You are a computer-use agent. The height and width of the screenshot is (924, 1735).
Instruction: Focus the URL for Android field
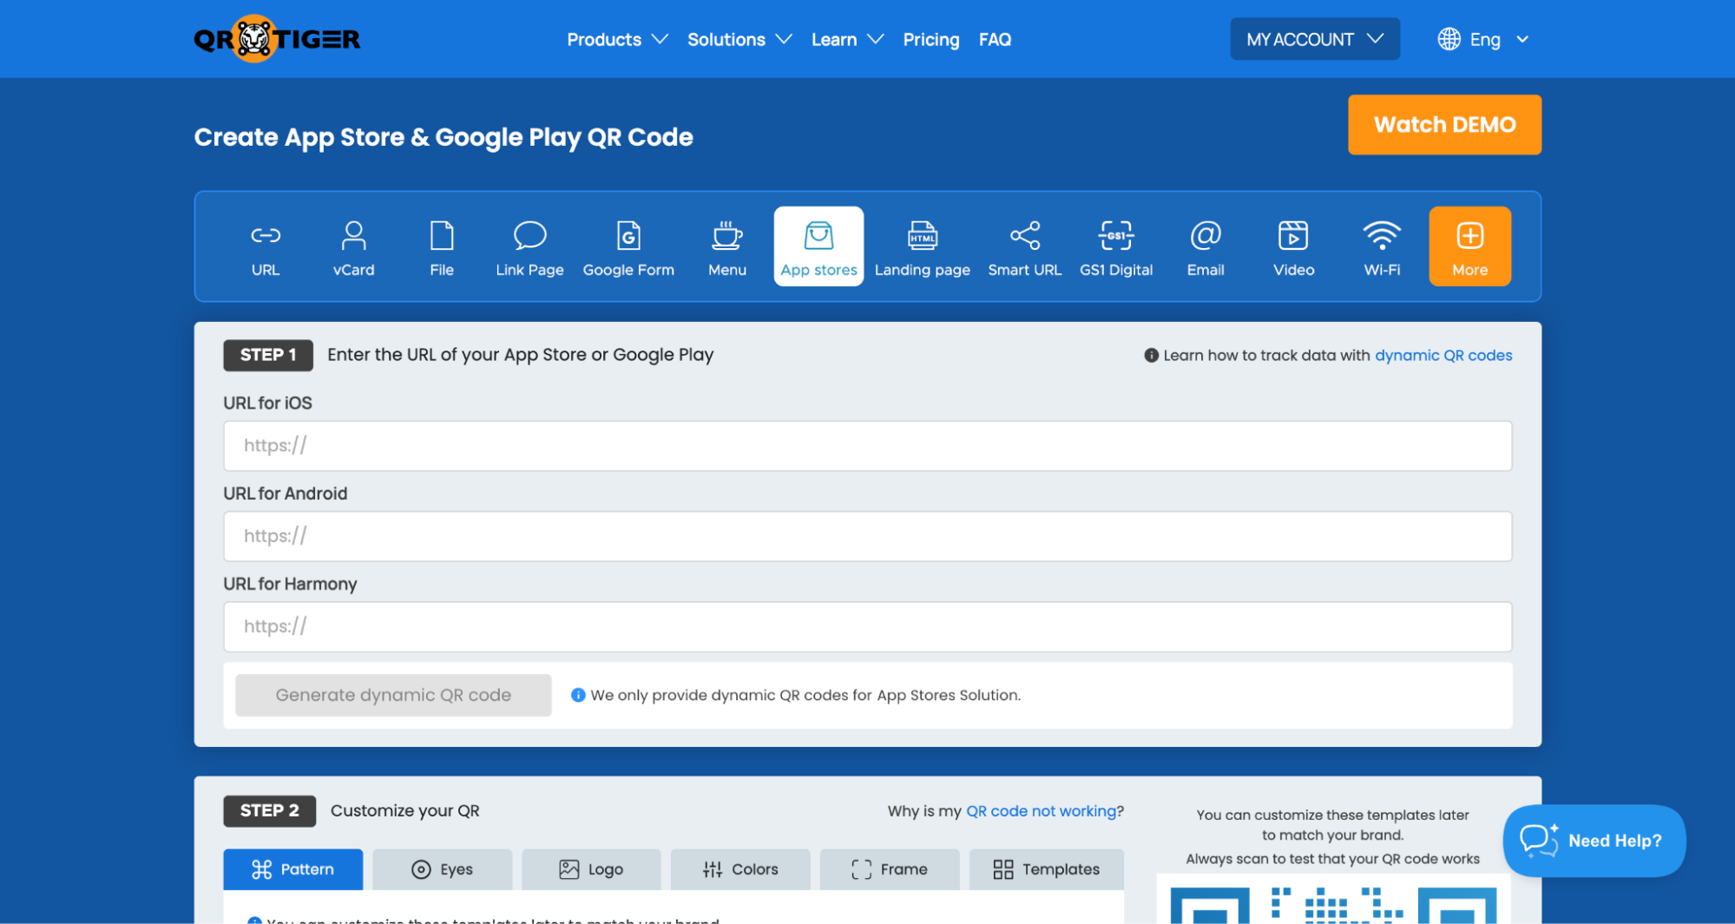coord(867,536)
